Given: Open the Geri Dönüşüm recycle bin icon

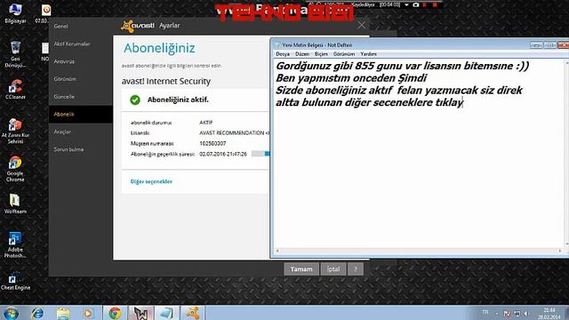Looking at the screenshot, I should point(15,54).
